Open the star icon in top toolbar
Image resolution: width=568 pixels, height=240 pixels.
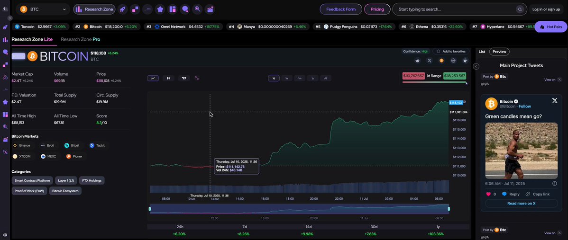(160, 9)
